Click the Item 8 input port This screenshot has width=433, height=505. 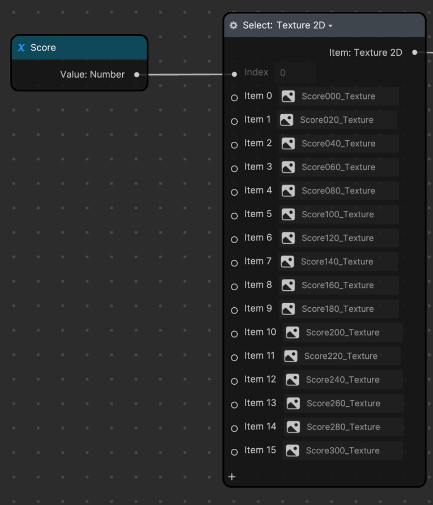(x=234, y=287)
